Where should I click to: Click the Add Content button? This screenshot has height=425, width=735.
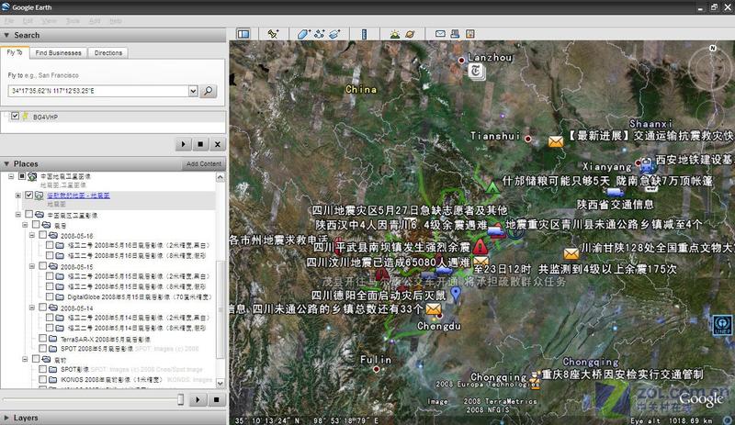coord(203,163)
